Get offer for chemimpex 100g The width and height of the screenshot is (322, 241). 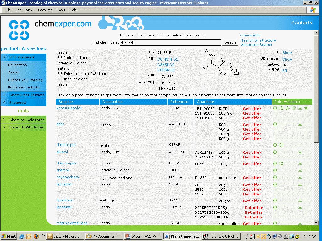coord(252,164)
